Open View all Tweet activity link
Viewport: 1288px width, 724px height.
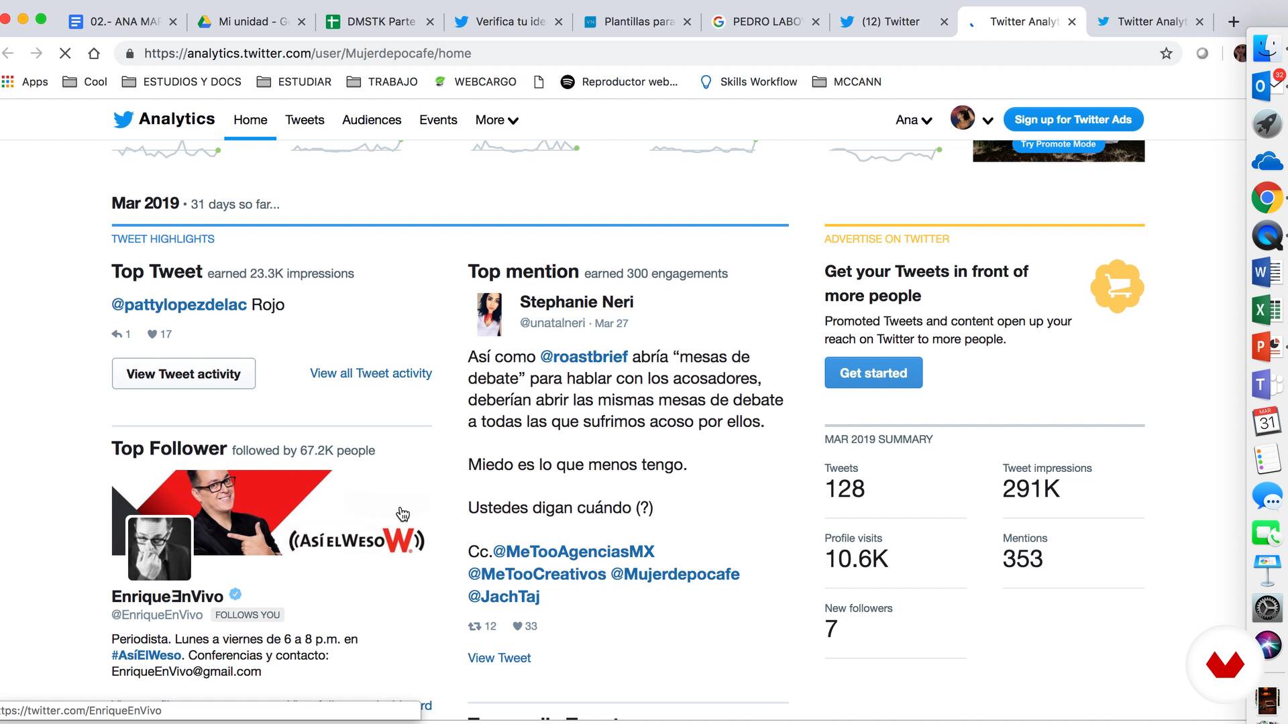370,373
